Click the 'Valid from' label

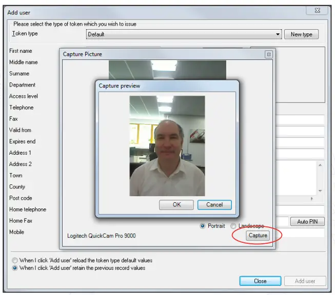[x=20, y=130]
